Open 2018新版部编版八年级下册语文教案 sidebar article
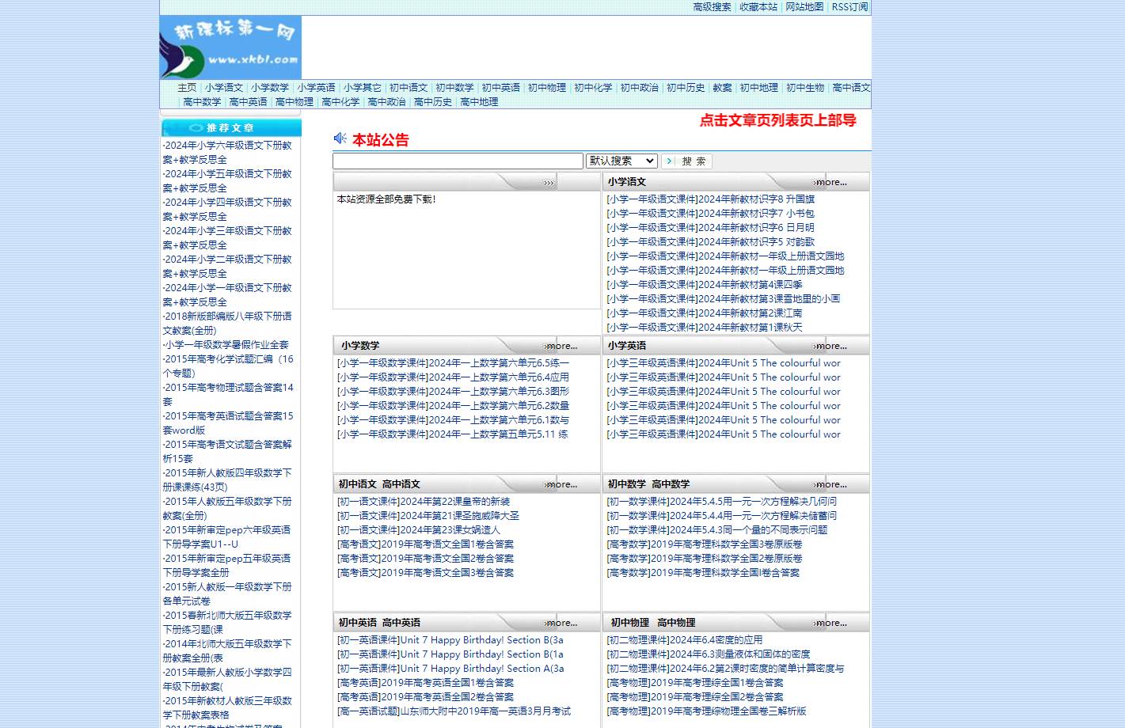This screenshot has width=1125, height=728. click(x=227, y=323)
